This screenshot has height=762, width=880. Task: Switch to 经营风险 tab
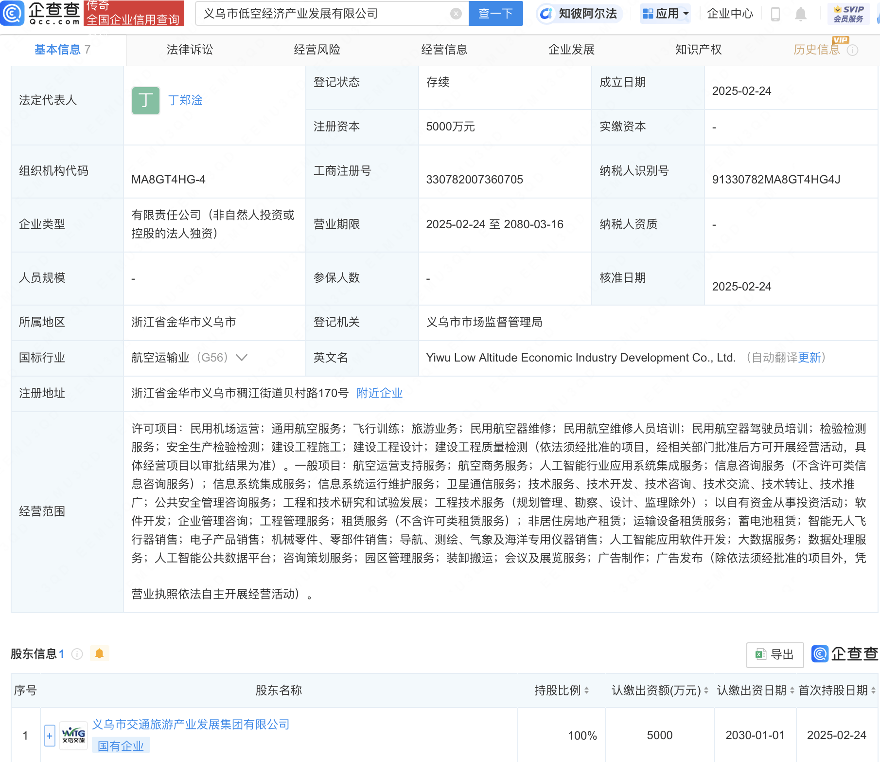(x=317, y=50)
